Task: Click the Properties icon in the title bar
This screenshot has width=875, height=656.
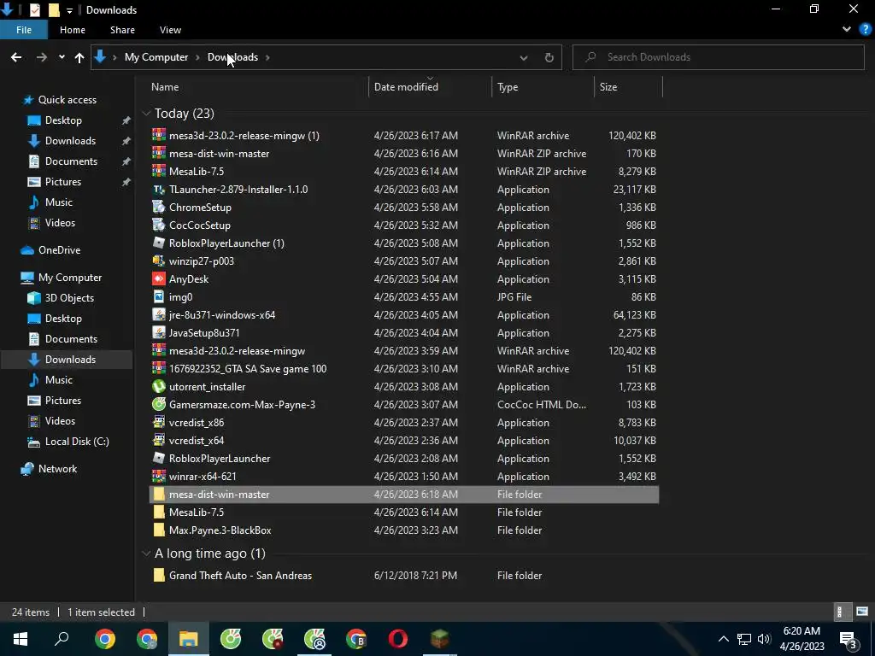Action: tap(35, 9)
